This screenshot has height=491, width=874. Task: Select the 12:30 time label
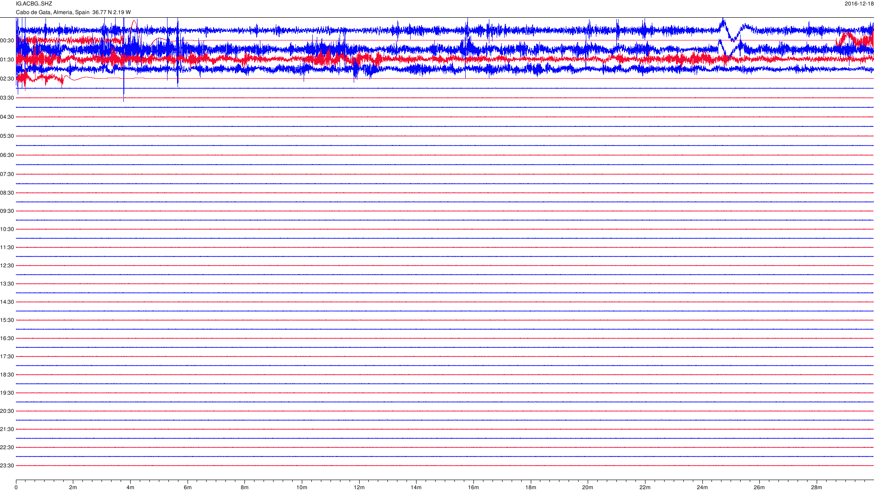(7, 266)
